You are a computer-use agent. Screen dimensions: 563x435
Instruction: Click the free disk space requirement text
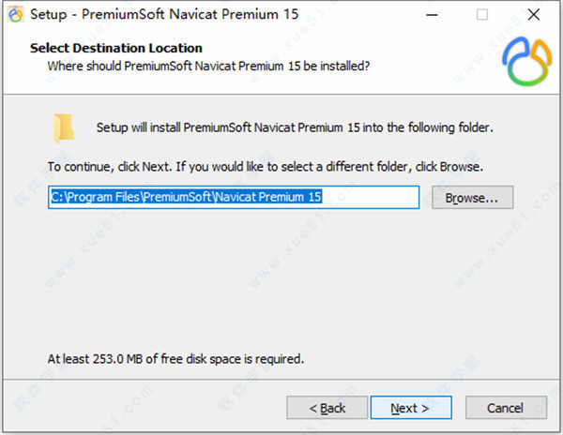pyautogui.click(x=176, y=358)
